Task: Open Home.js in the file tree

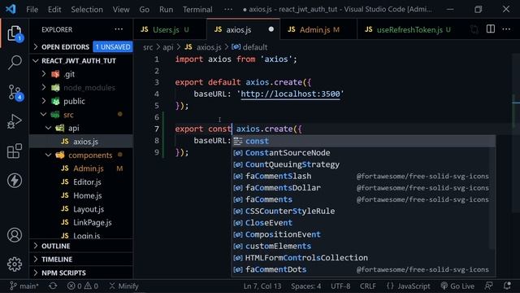Action: (x=81, y=195)
